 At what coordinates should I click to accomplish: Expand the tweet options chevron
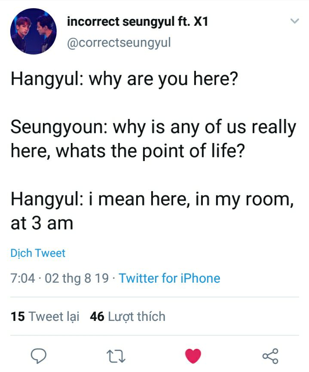294,21
